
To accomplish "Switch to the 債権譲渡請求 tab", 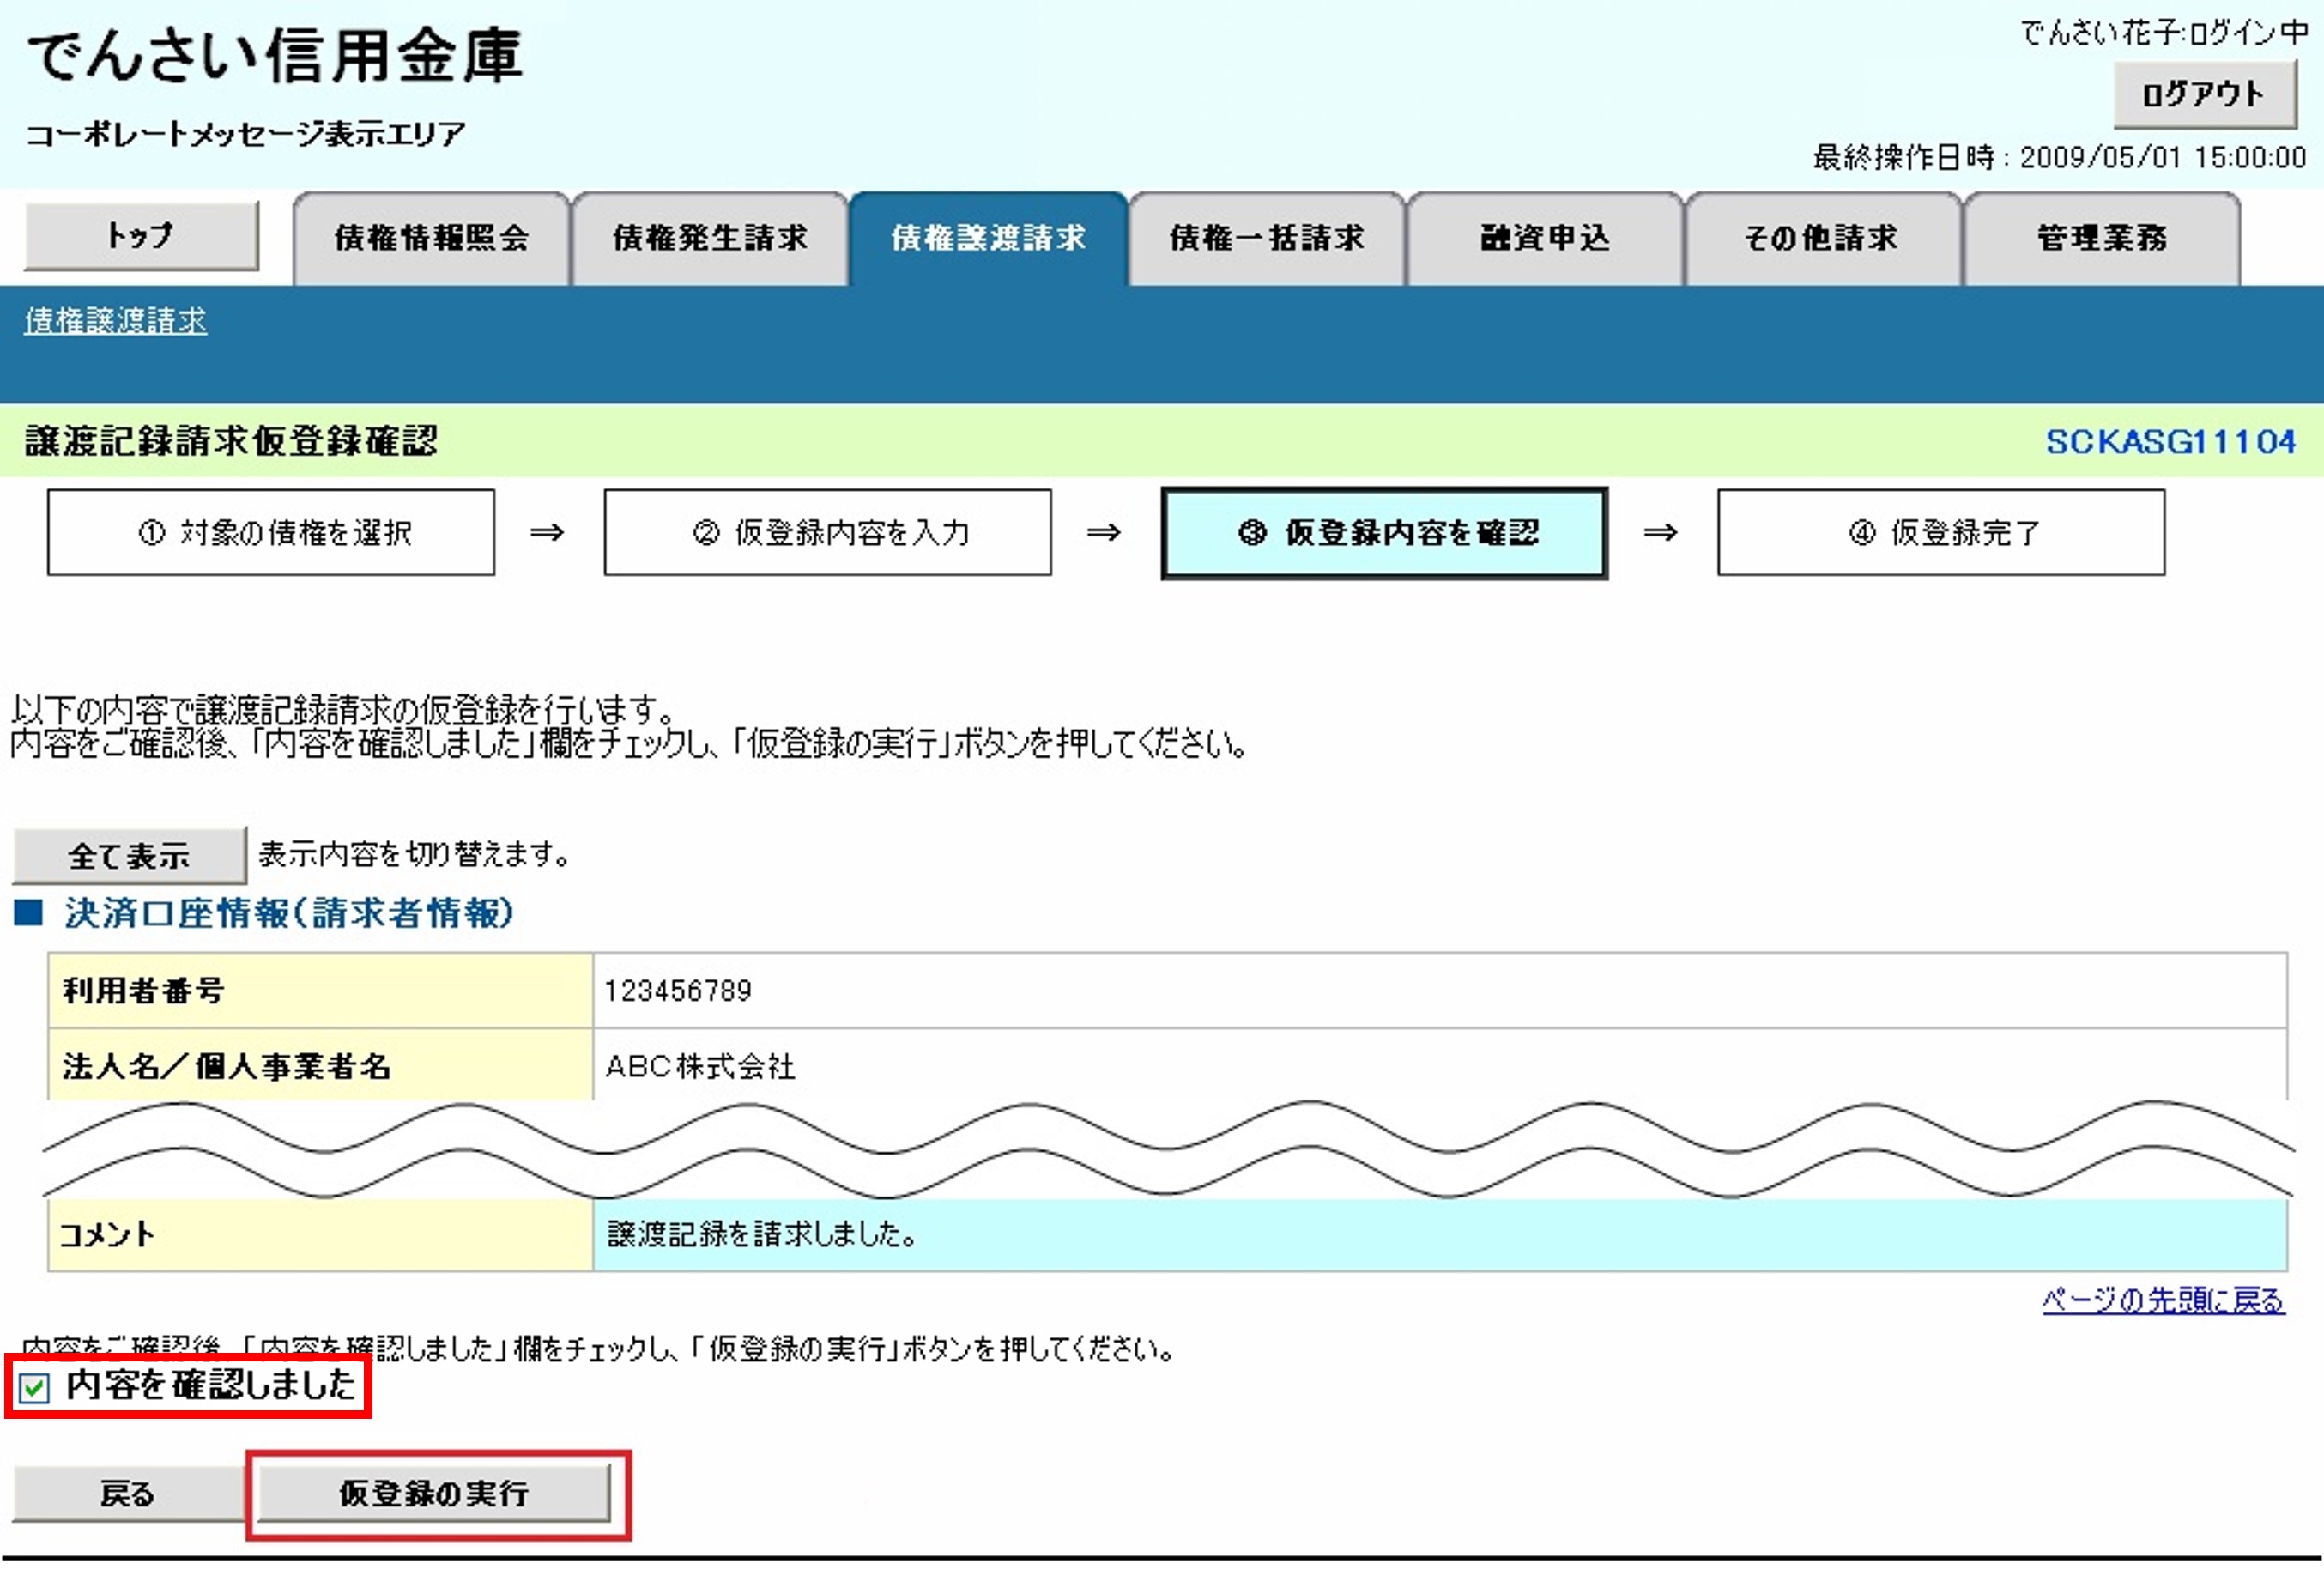I will pyautogui.click(x=988, y=239).
